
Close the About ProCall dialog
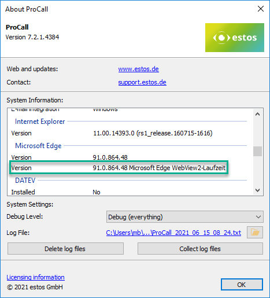261,9
